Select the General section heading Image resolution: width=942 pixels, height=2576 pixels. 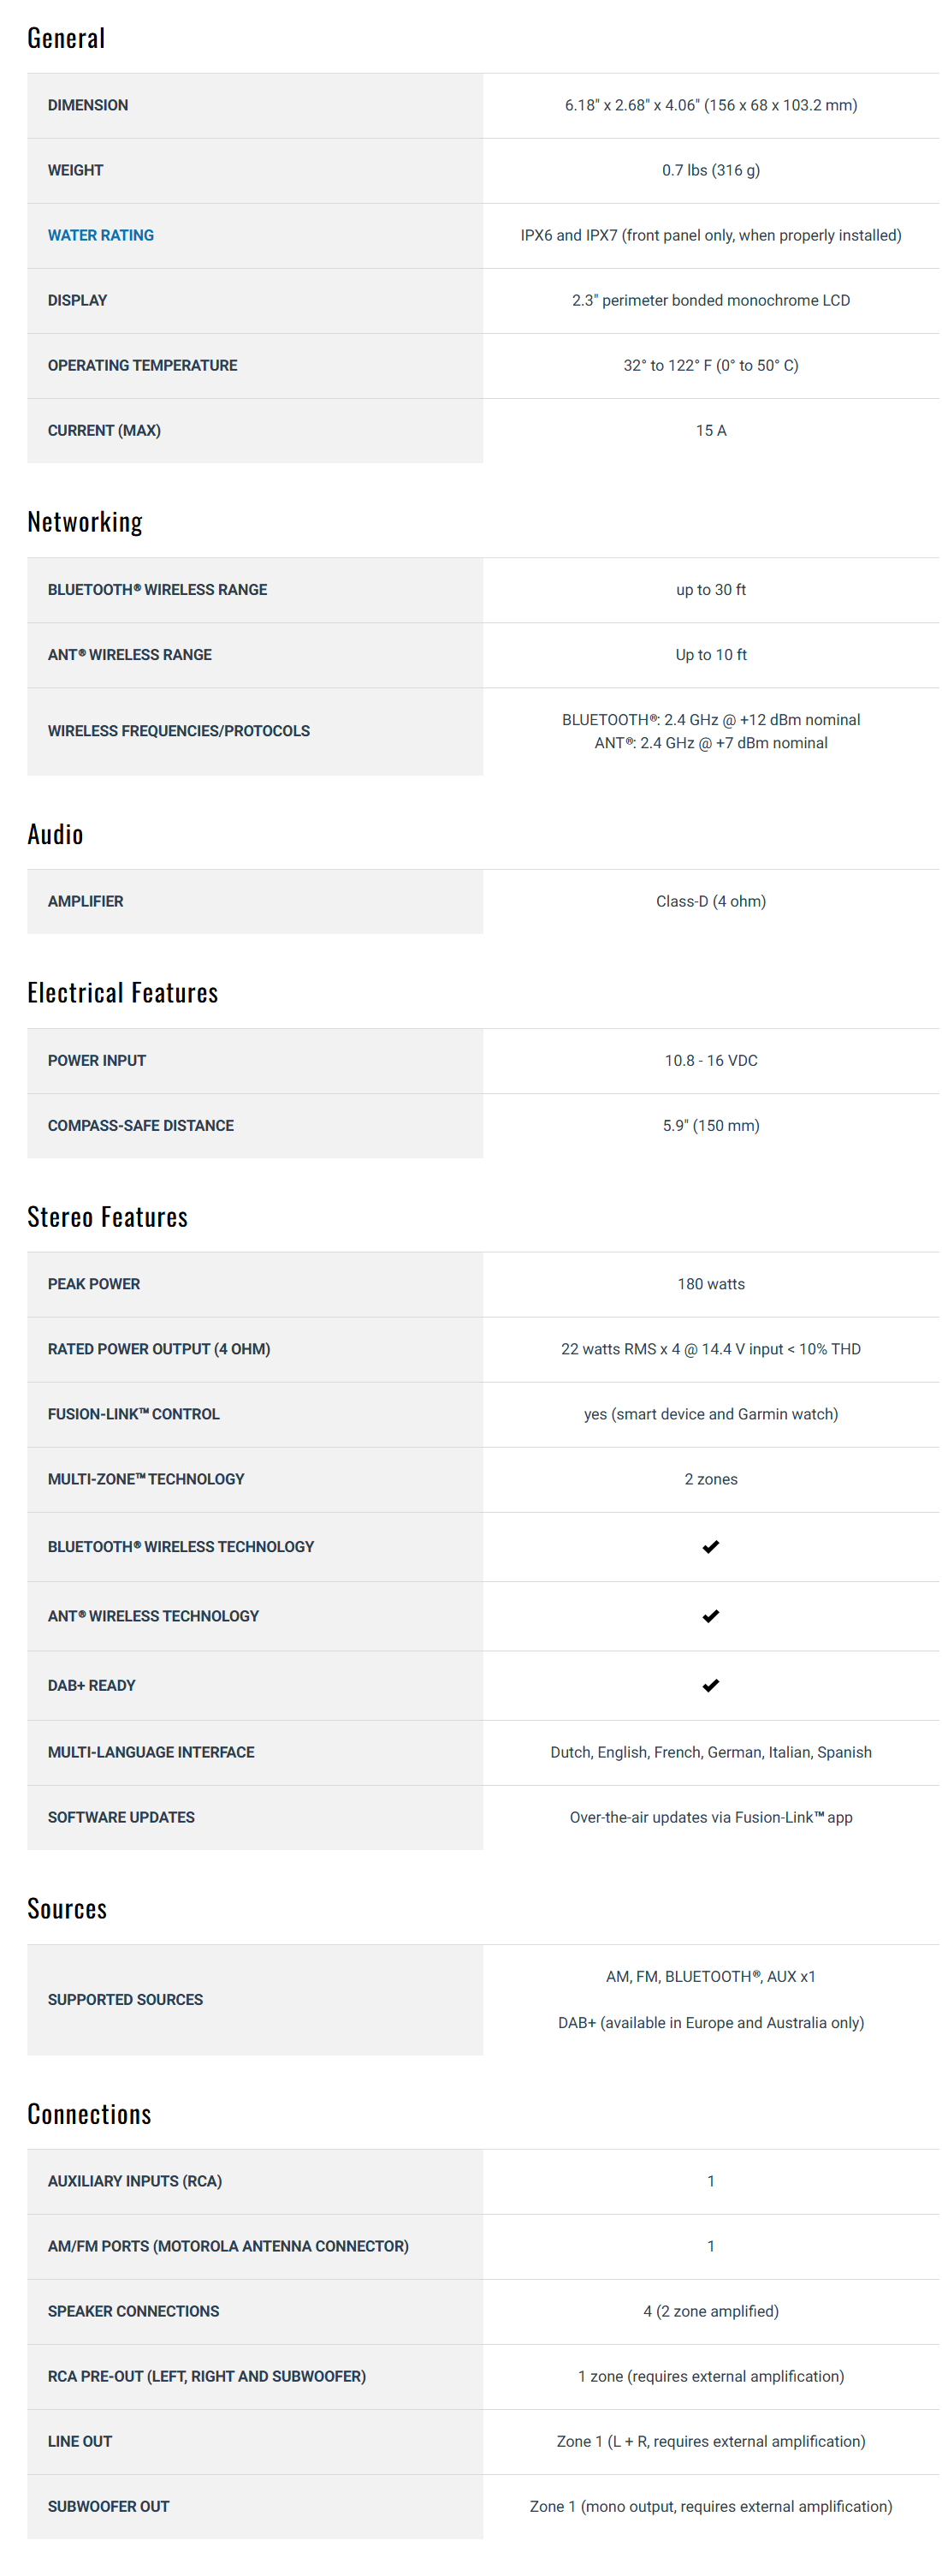point(66,38)
